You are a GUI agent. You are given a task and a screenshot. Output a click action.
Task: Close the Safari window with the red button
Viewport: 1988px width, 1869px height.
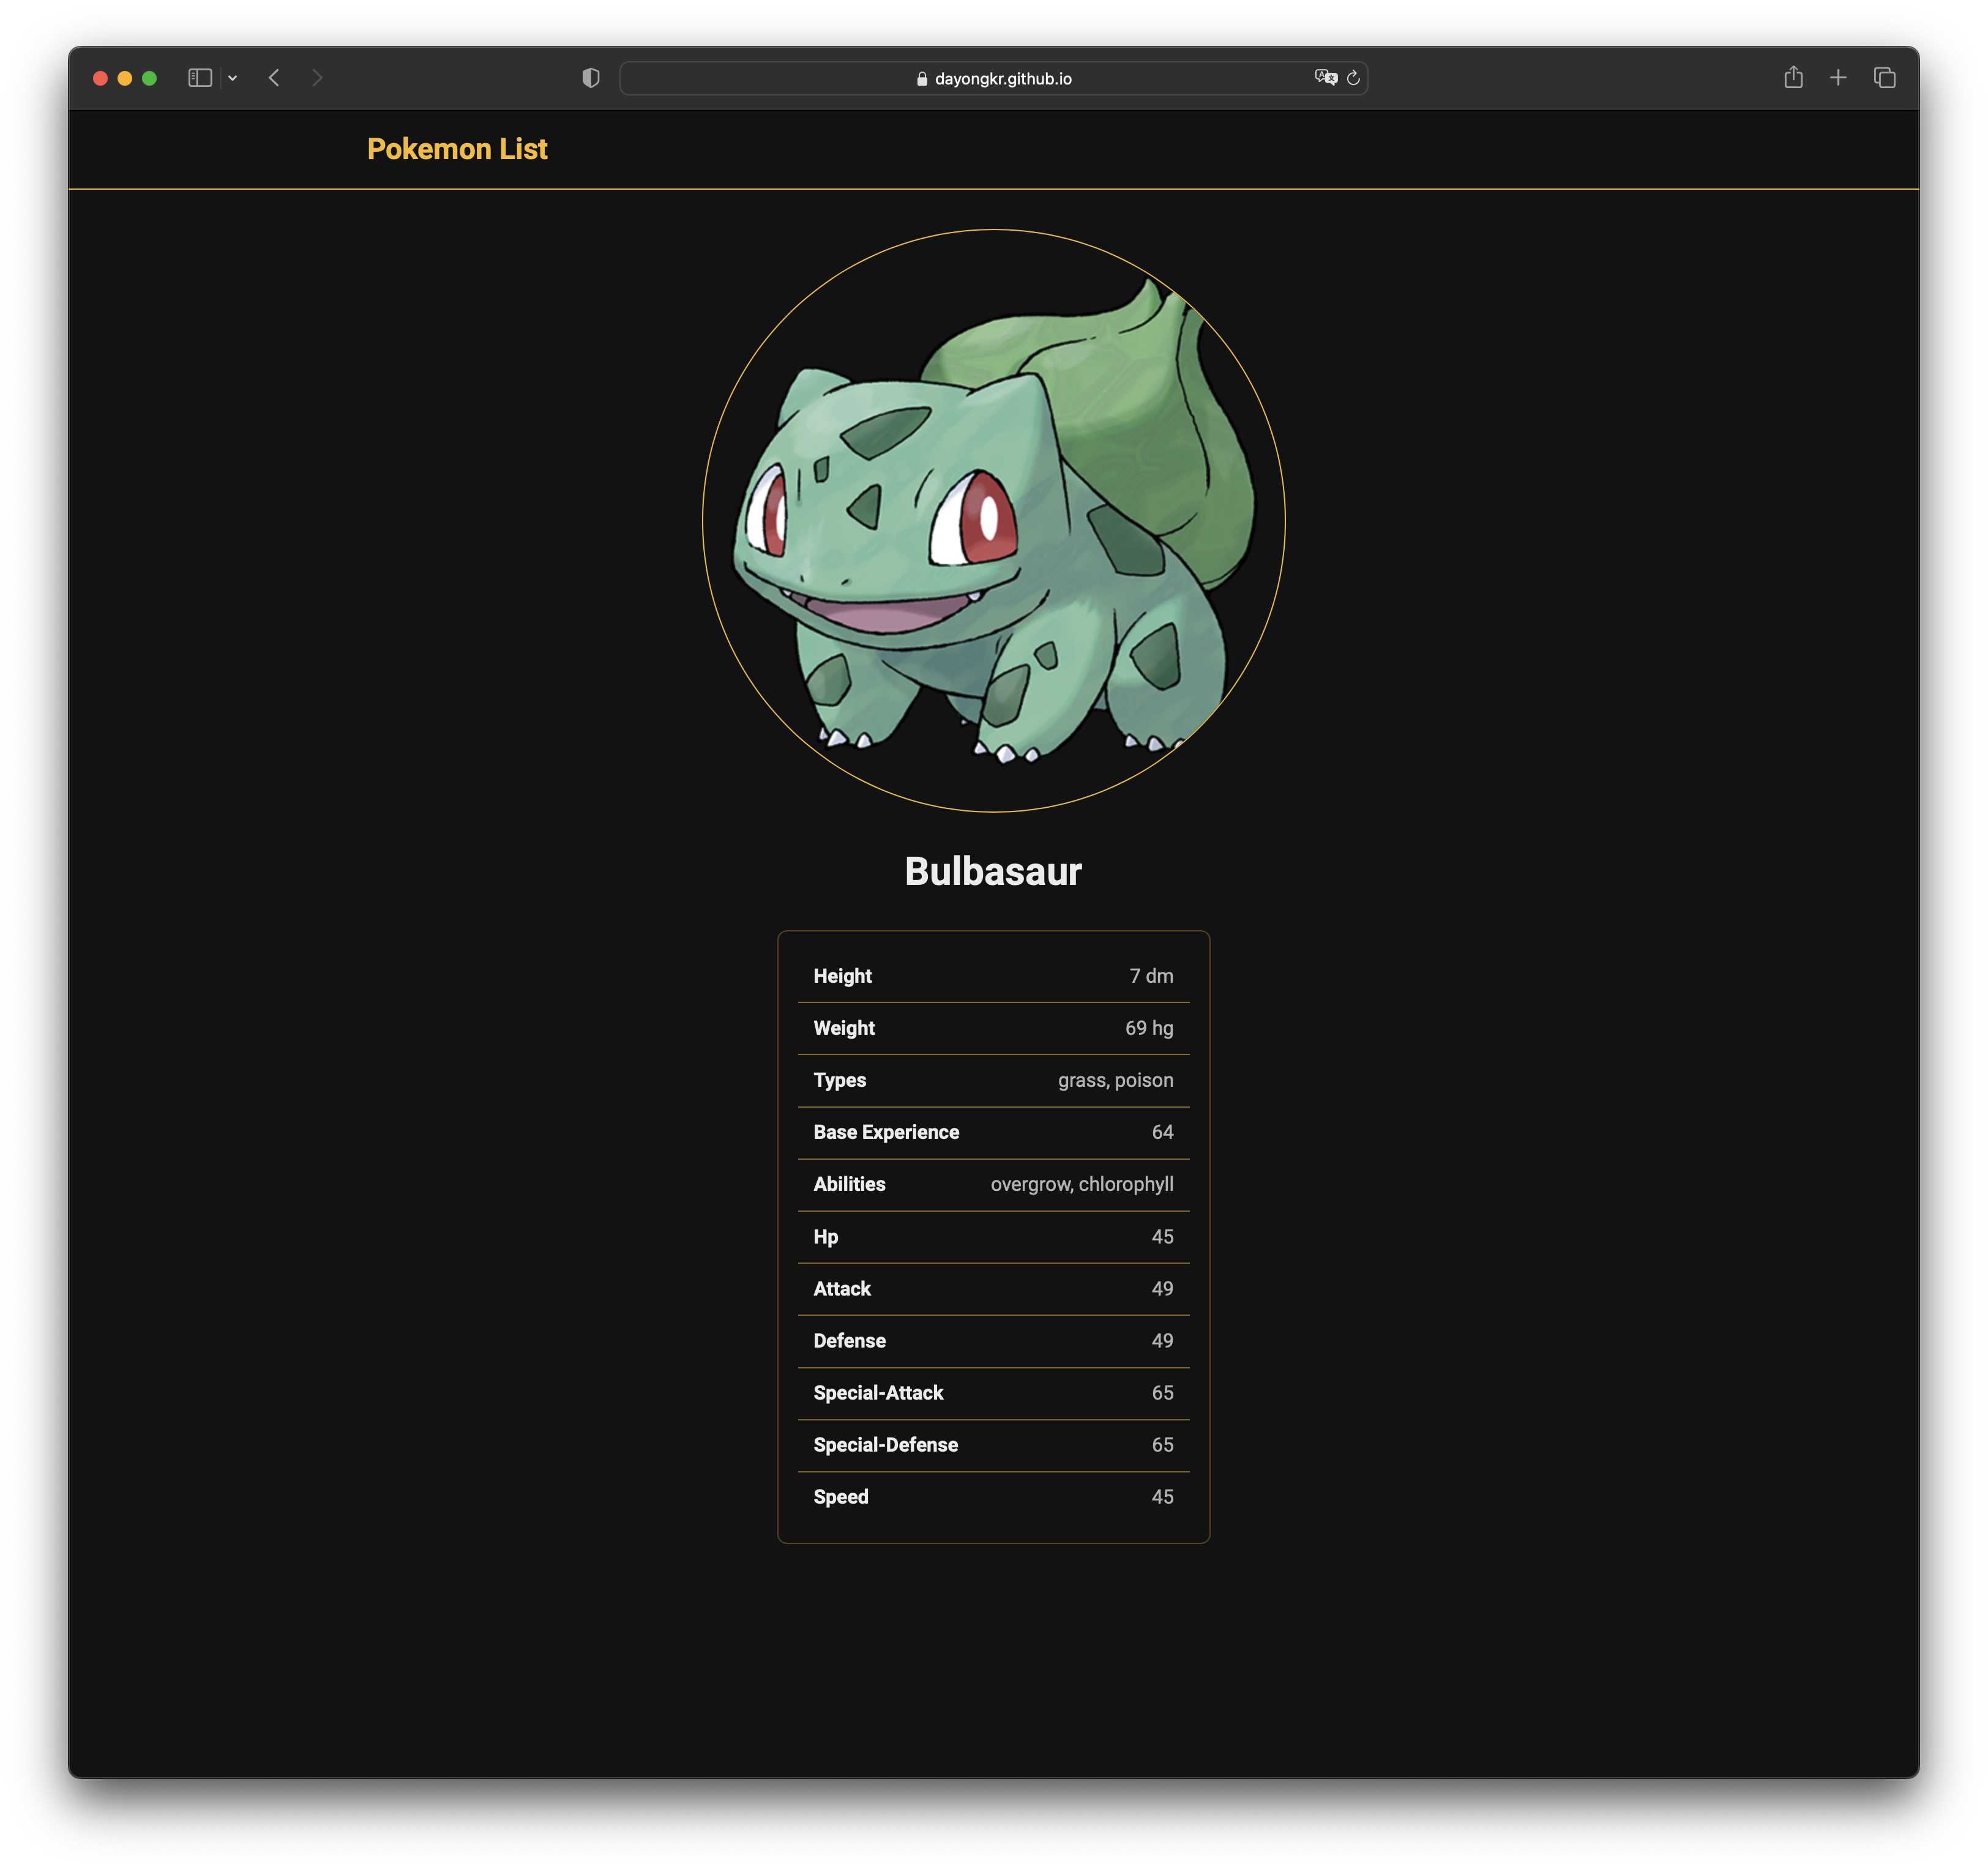[x=100, y=78]
